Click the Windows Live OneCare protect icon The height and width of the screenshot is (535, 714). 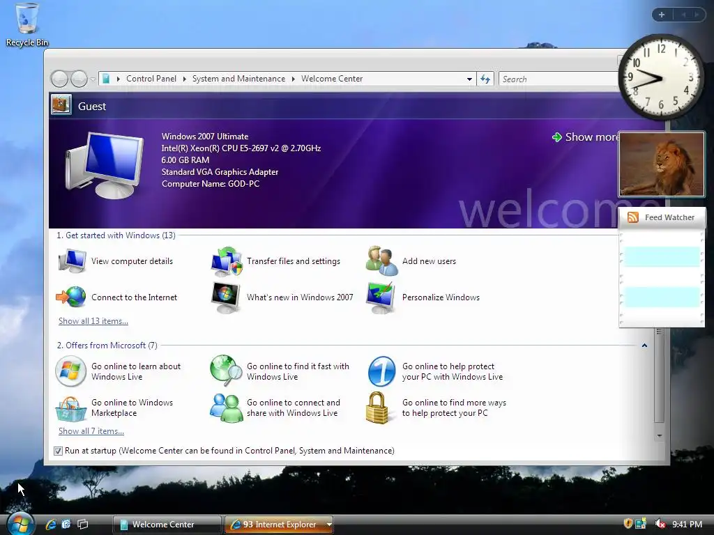pyautogui.click(x=381, y=371)
